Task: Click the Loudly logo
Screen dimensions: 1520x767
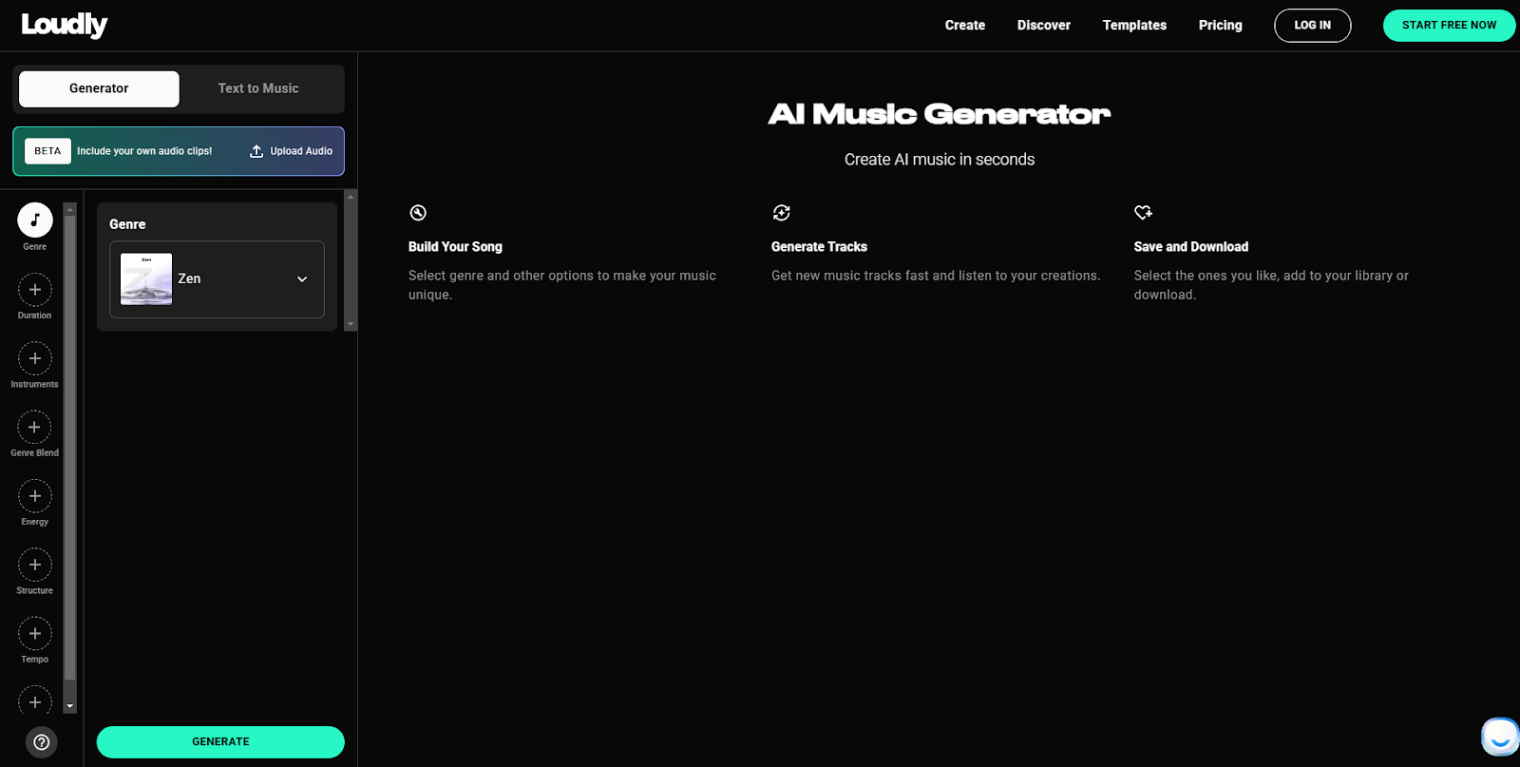Action: (65, 25)
